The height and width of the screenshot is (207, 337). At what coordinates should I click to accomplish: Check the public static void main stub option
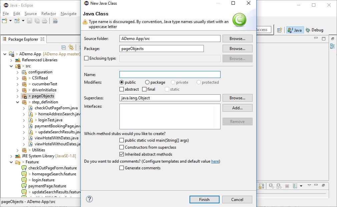tap(122, 140)
